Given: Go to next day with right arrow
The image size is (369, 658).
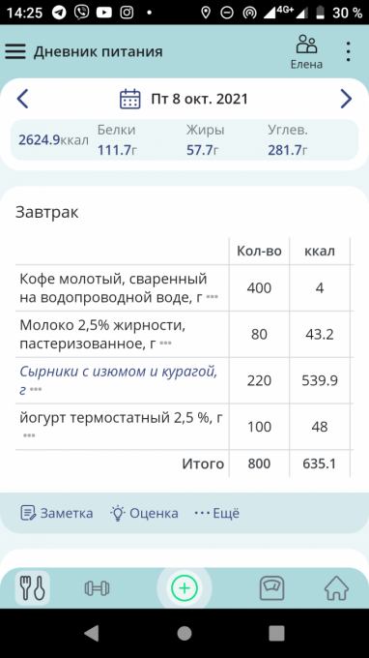Looking at the screenshot, I should 346,99.
